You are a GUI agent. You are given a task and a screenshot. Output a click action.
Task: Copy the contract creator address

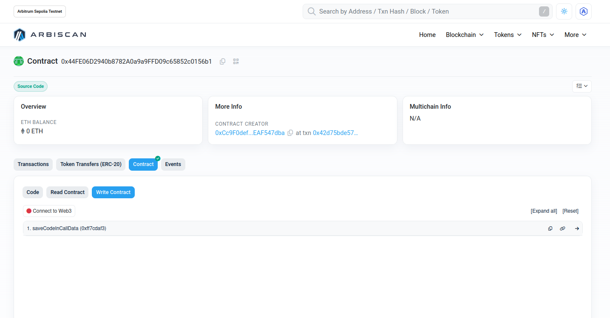pyautogui.click(x=290, y=133)
